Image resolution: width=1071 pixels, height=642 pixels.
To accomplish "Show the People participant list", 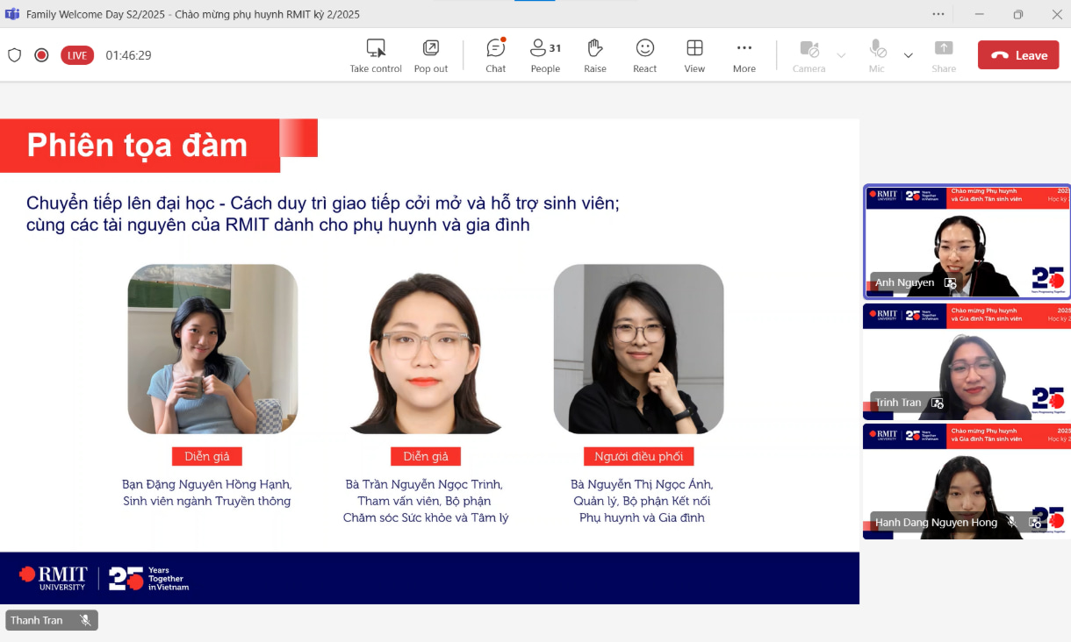I will pyautogui.click(x=545, y=55).
